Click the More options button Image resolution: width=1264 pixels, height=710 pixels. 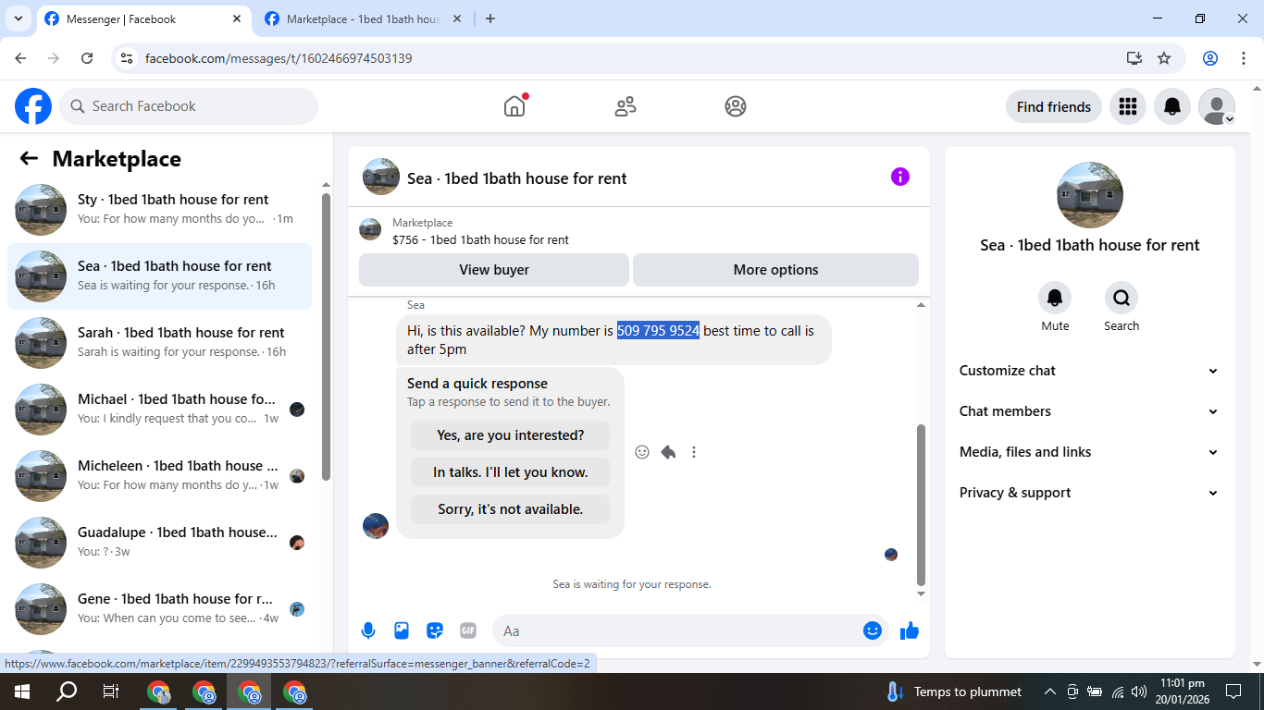click(x=775, y=270)
